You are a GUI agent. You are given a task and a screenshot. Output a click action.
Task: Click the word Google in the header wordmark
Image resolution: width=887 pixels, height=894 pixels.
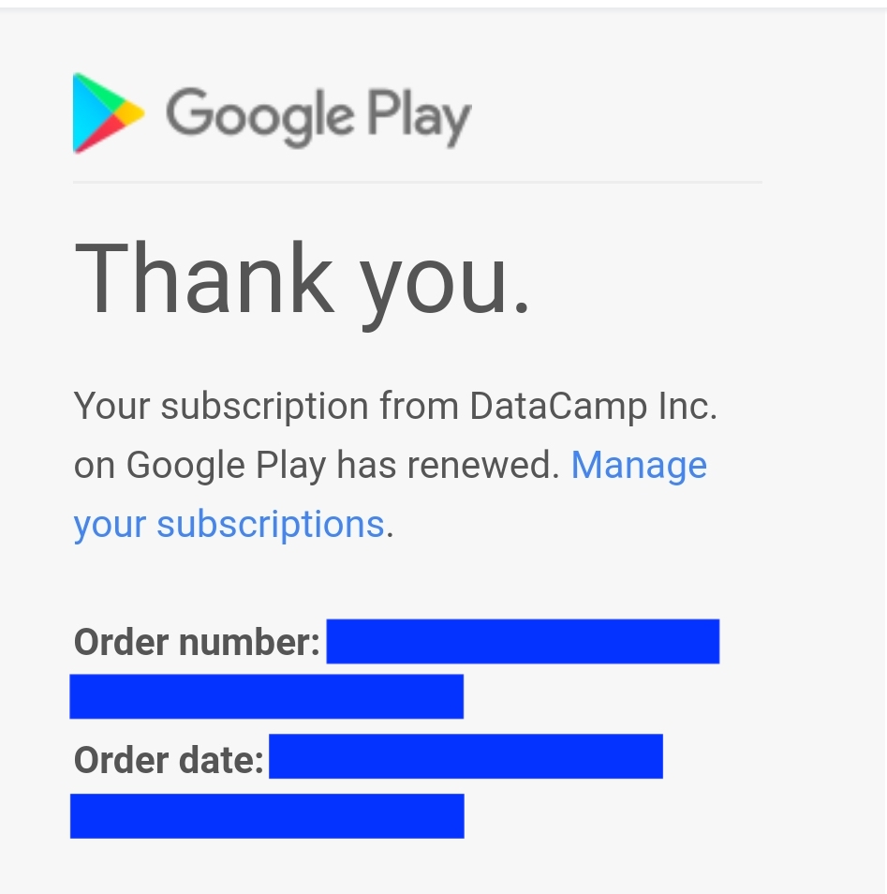click(x=259, y=115)
